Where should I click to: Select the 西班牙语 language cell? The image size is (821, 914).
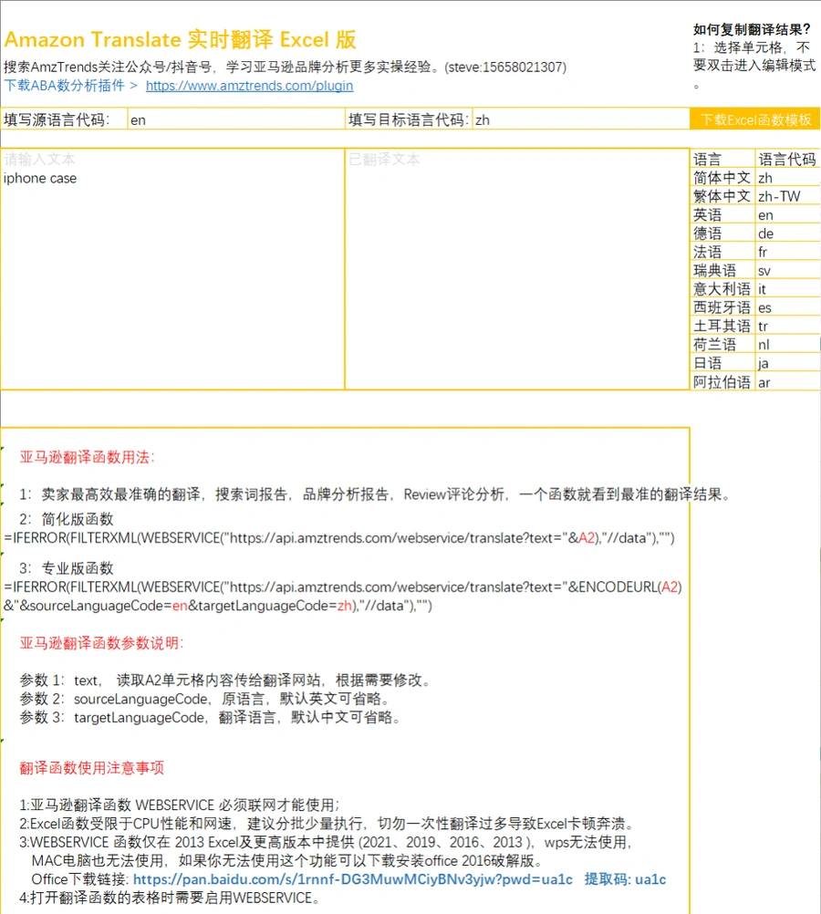click(x=723, y=307)
